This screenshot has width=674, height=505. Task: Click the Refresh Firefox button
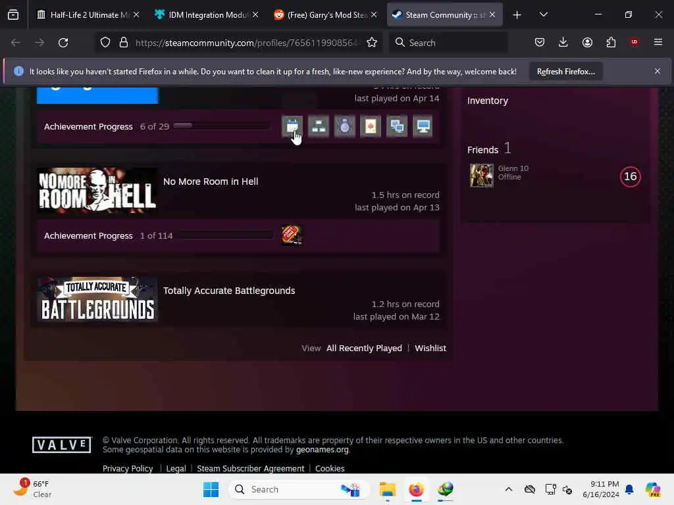coord(565,71)
